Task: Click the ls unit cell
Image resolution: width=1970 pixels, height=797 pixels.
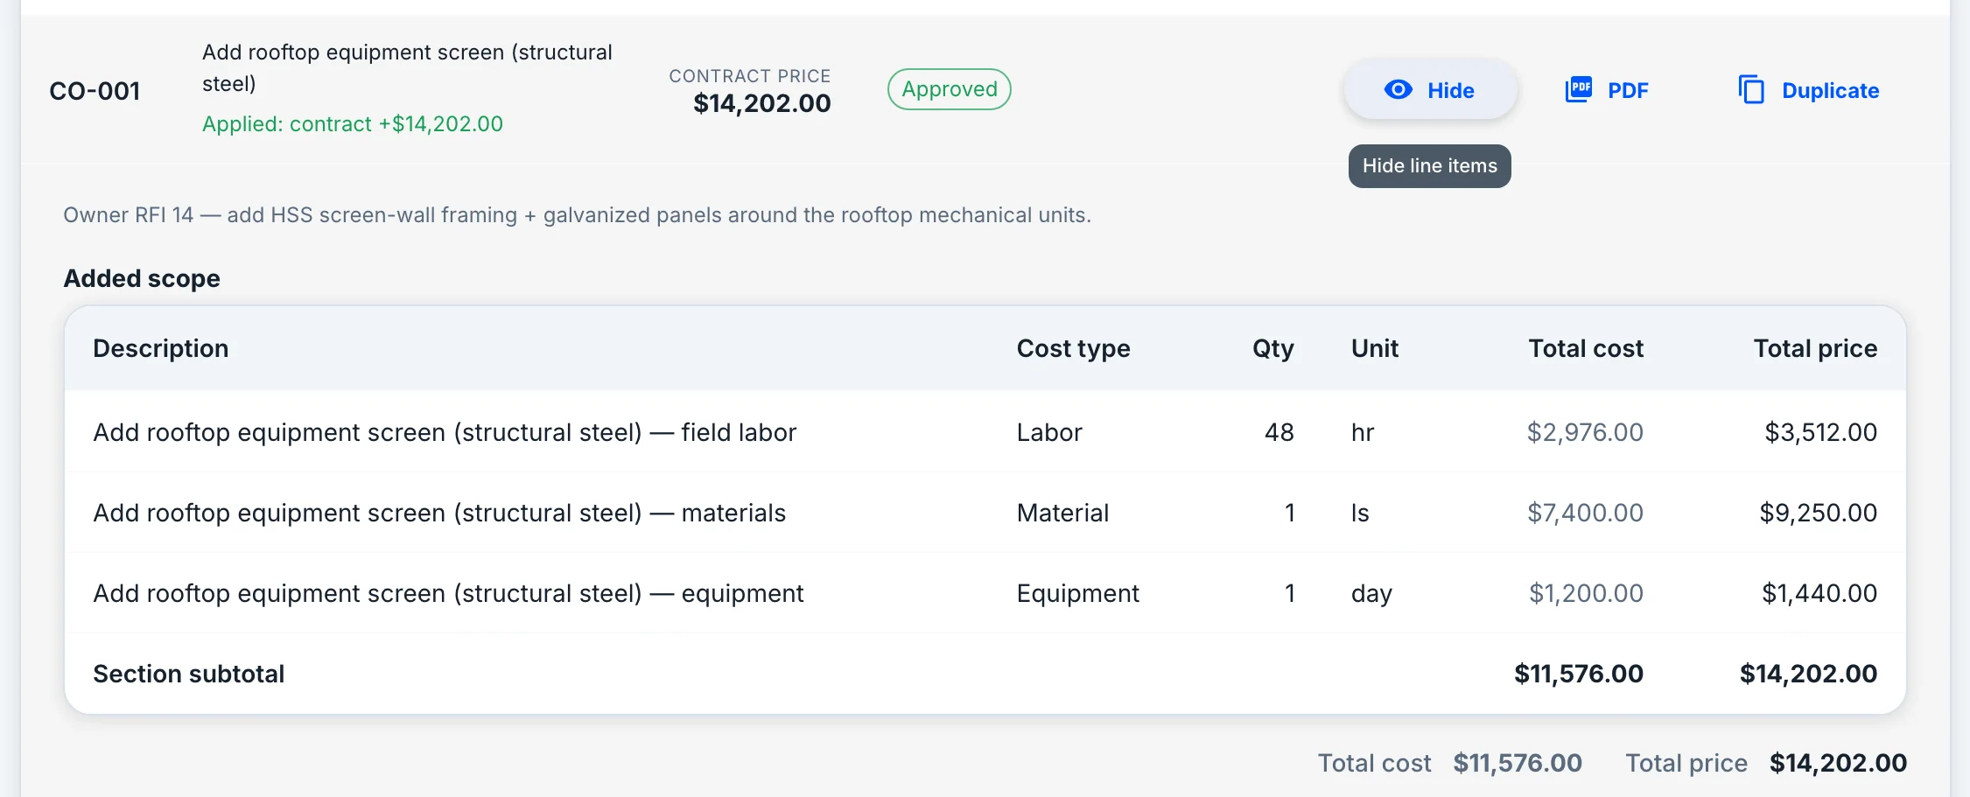Action: [x=1359, y=513]
